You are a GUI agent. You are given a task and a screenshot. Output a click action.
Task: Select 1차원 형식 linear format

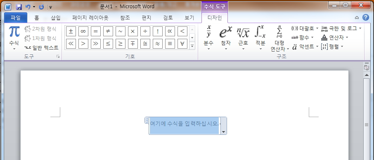click(x=40, y=38)
